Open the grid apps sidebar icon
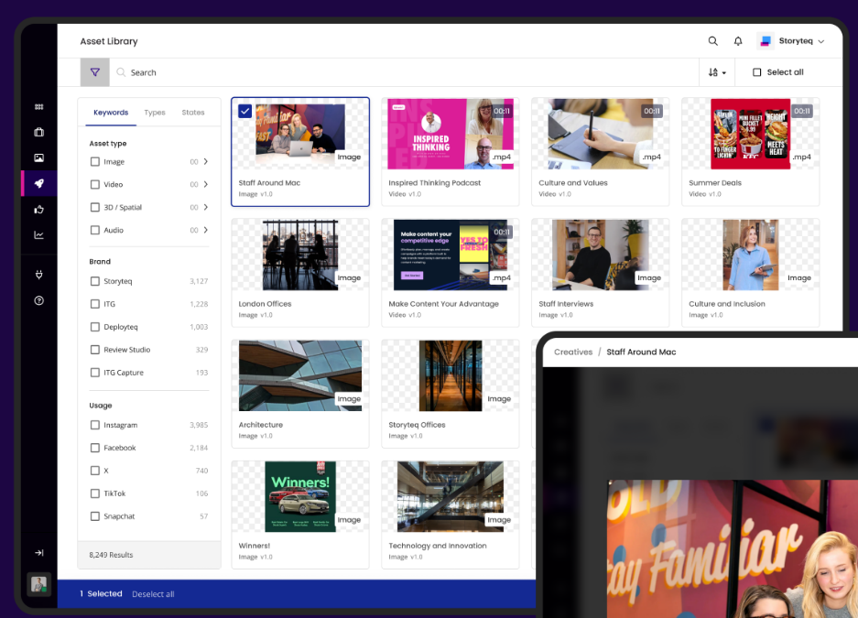 (38, 106)
